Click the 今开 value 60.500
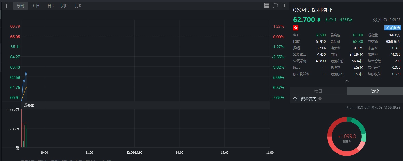Screen dimensions: 403x161 click(x=321, y=35)
